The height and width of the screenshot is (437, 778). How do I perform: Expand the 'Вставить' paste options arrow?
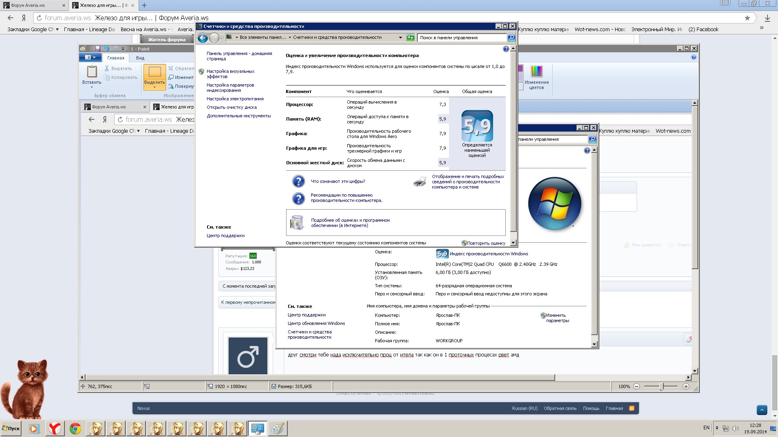(92, 87)
